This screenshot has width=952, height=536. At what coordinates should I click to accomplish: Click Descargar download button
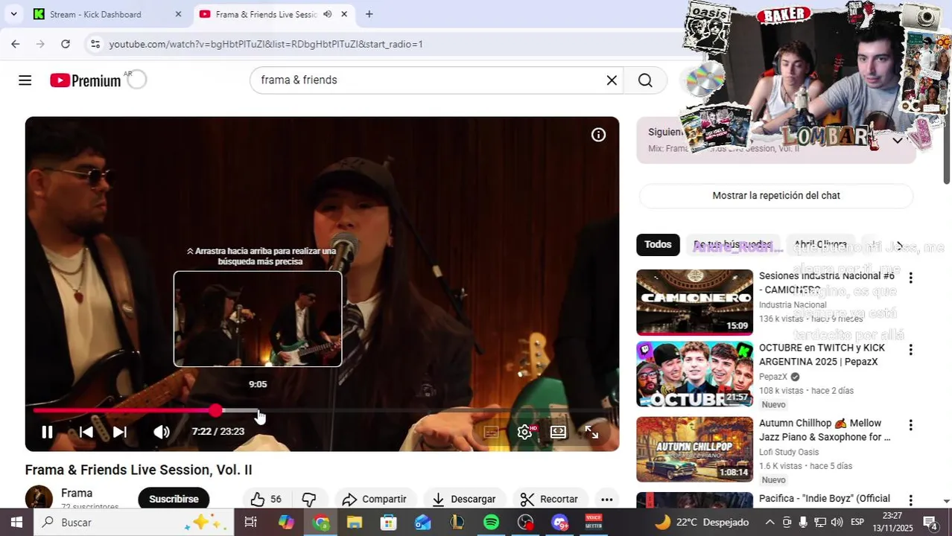pos(464,499)
